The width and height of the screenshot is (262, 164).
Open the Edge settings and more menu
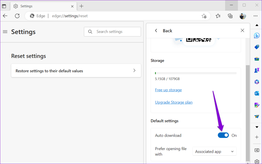(x=256, y=16)
